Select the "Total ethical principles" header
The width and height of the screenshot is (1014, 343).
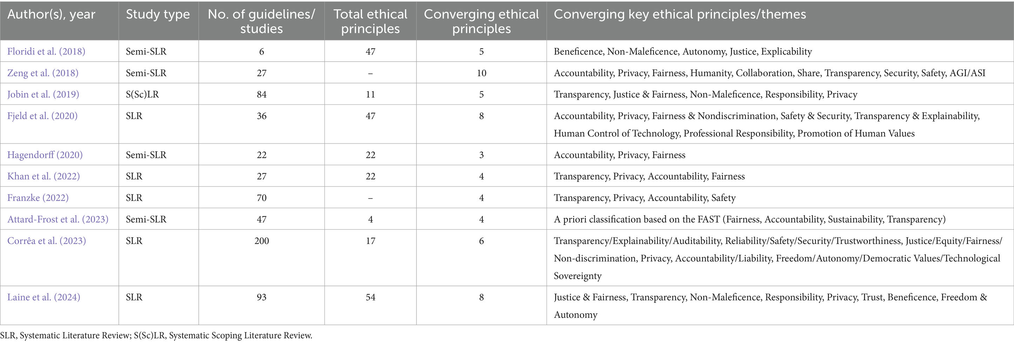370,21
